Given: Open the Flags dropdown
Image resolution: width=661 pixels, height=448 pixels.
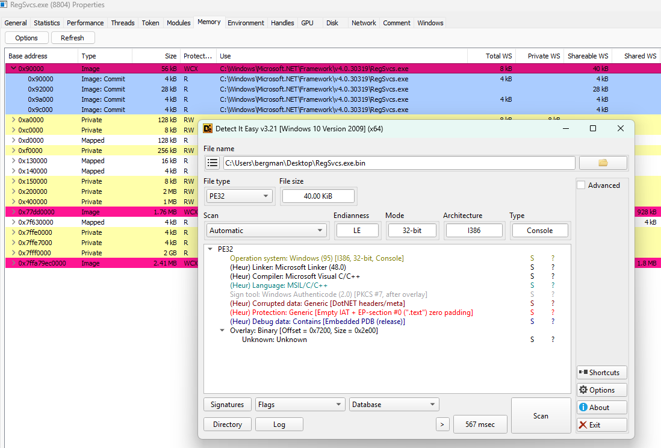Looking at the screenshot, I should [300, 405].
